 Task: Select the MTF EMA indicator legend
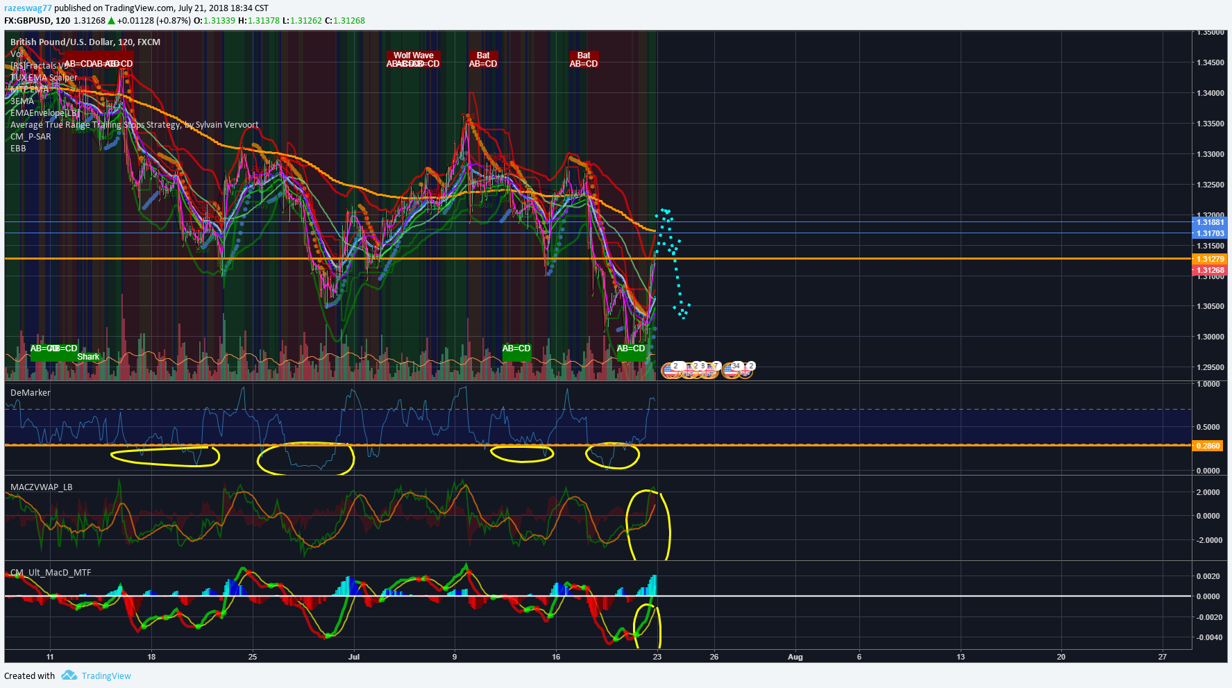(30, 89)
